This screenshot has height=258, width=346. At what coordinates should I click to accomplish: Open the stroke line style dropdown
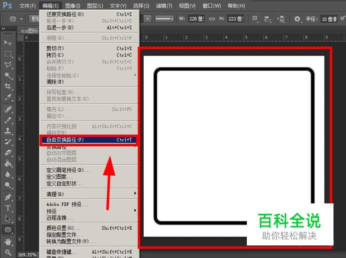[164, 19]
